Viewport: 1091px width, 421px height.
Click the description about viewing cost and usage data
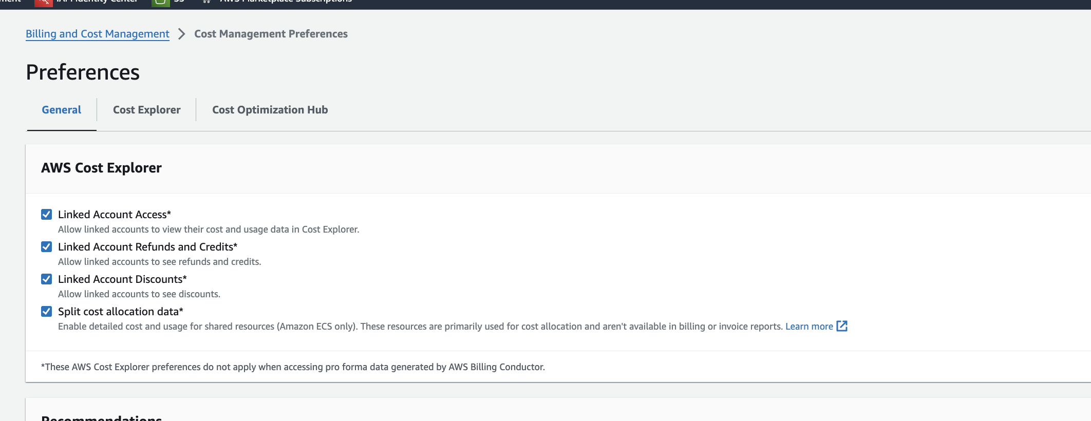209,229
